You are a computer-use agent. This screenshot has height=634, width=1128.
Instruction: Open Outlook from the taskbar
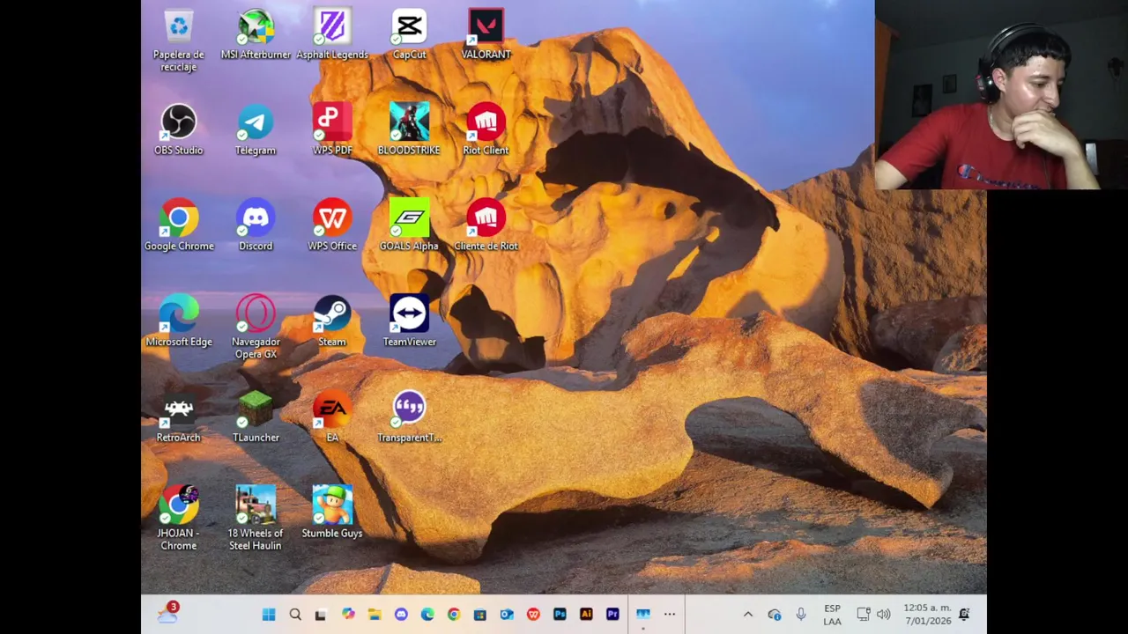[x=507, y=615]
